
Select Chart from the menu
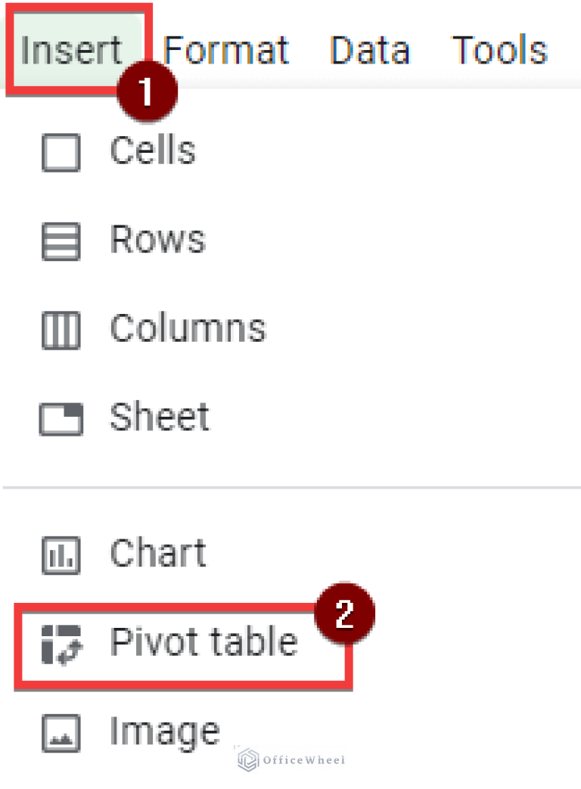(x=157, y=552)
